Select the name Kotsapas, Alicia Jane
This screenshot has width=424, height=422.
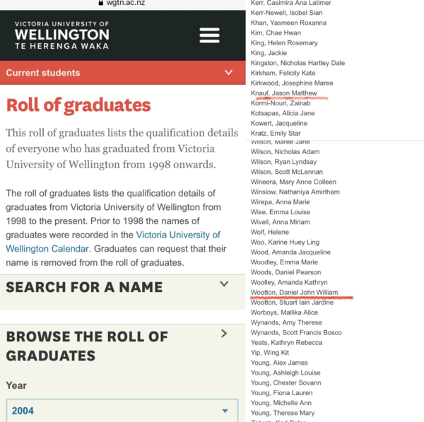(283, 113)
